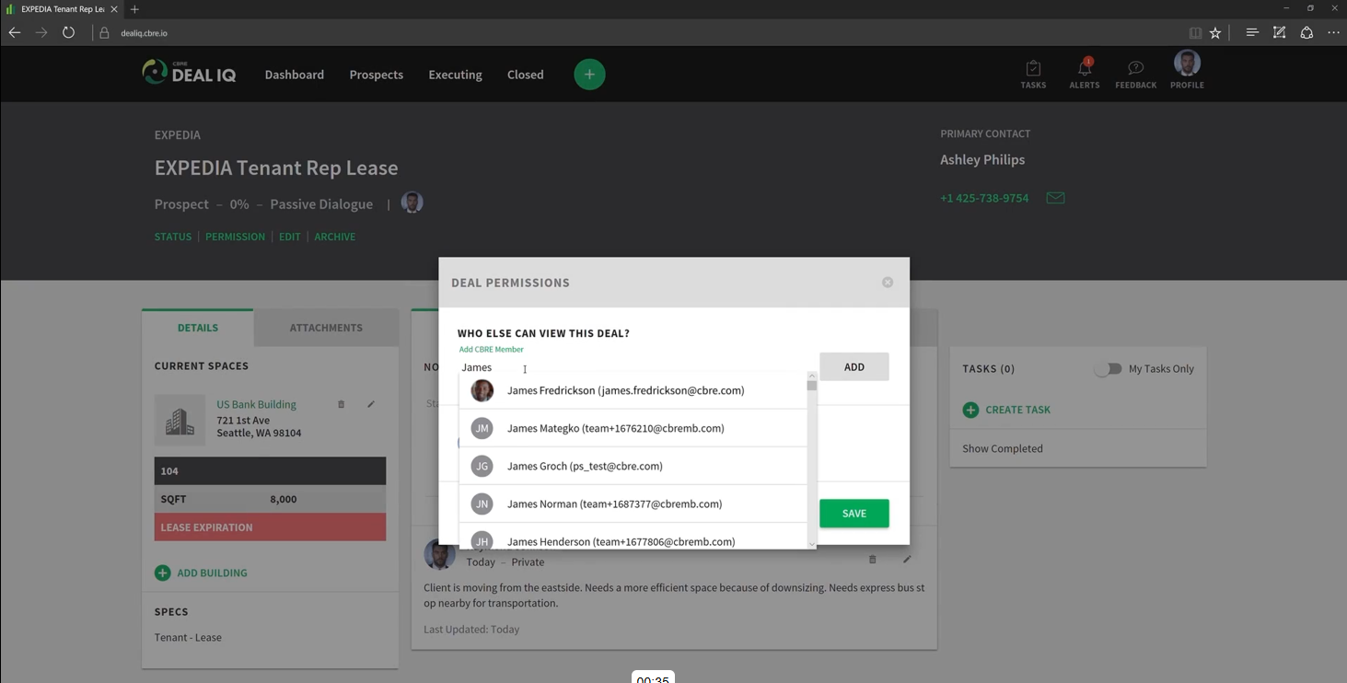Delete the US Bank Building space
The image size is (1347, 683).
click(x=341, y=404)
